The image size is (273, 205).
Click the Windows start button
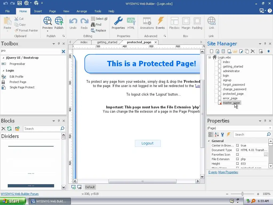[x=13, y=201]
